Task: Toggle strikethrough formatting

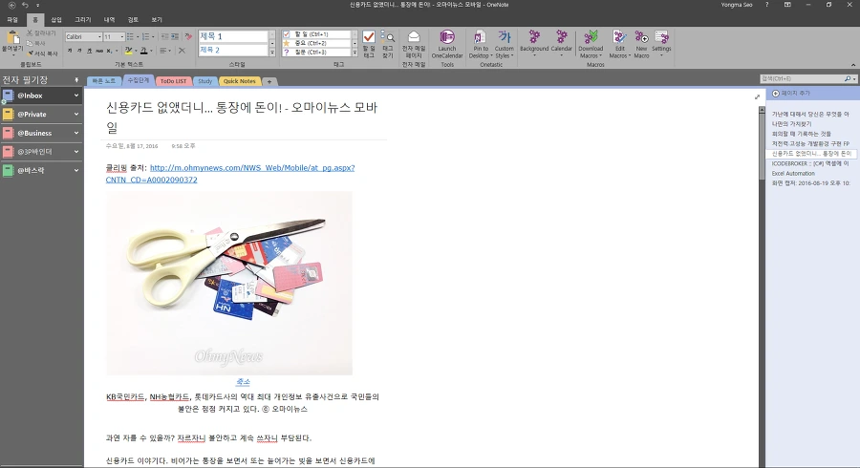Action: [x=99, y=51]
